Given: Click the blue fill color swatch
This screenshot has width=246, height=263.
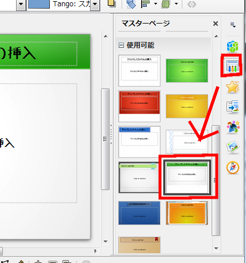Looking at the screenshot, I should [39, 4].
